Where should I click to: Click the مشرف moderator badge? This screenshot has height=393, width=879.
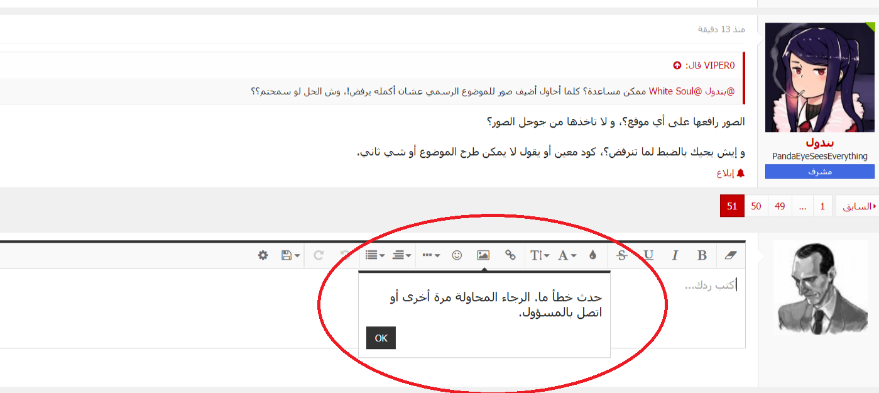[x=819, y=172]
